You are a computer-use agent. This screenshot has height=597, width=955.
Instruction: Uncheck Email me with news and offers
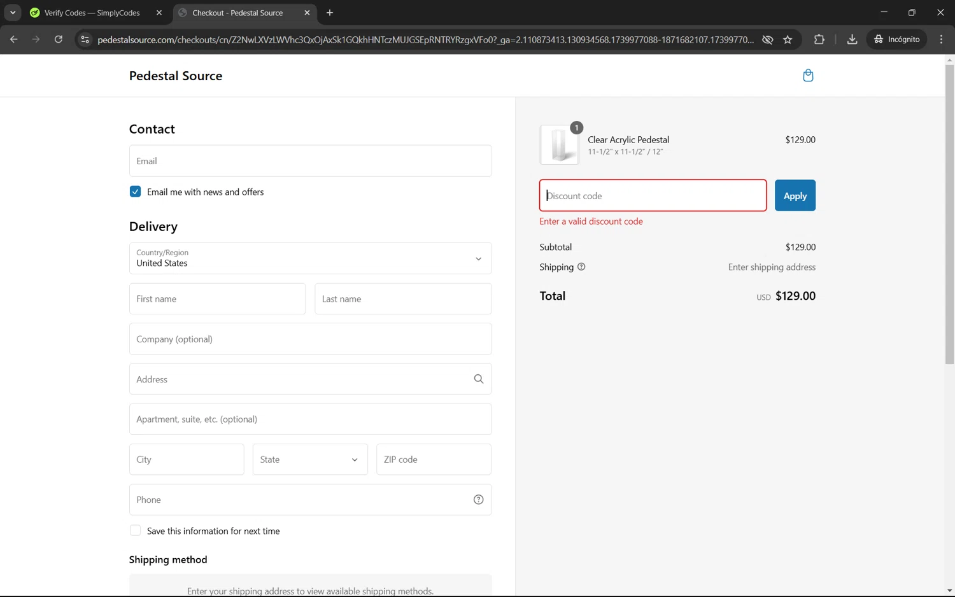(x=135, y=192)
